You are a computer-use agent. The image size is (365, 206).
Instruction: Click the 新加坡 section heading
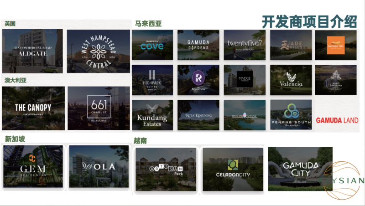tap(15, 139)
